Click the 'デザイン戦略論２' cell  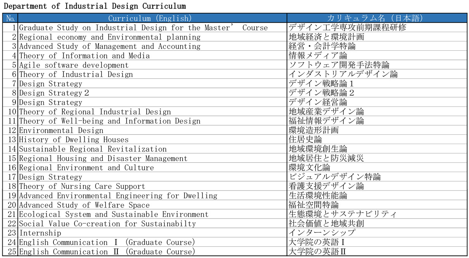click(377, 93)
